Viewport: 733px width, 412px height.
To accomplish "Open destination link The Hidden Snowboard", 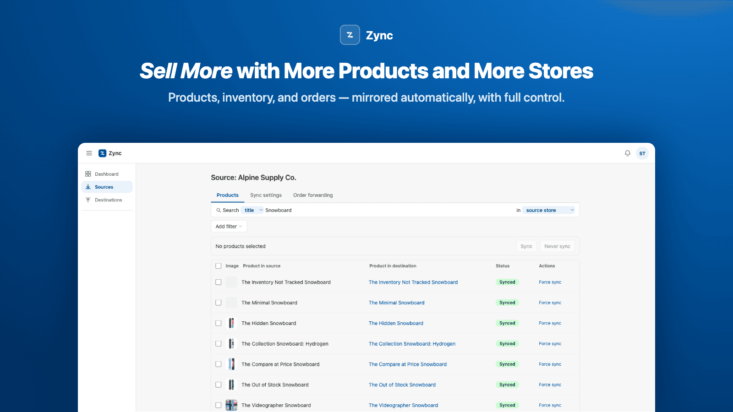I will pyautogui.click(x=396, y=323).
